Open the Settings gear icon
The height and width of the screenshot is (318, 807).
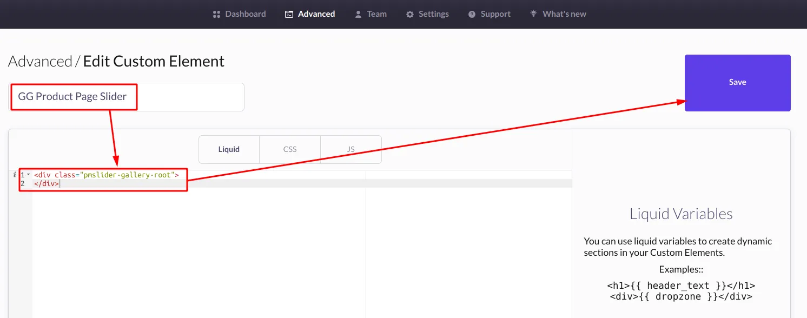tap(409, 14)
